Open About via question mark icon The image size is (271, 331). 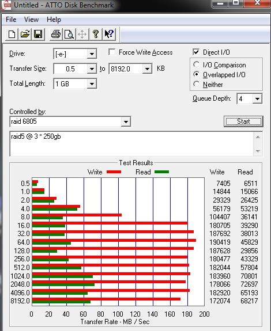click(x=96, y=34)
